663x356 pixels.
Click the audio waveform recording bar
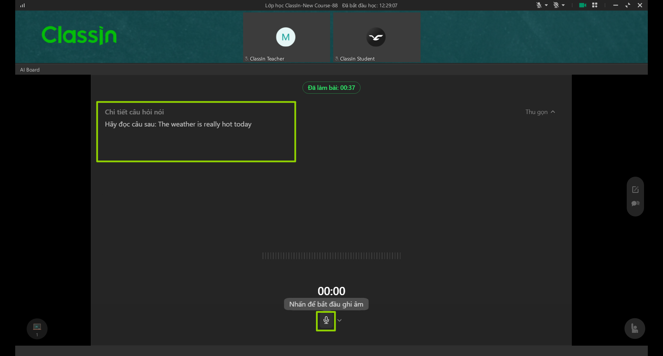click(x=331, y=256)
